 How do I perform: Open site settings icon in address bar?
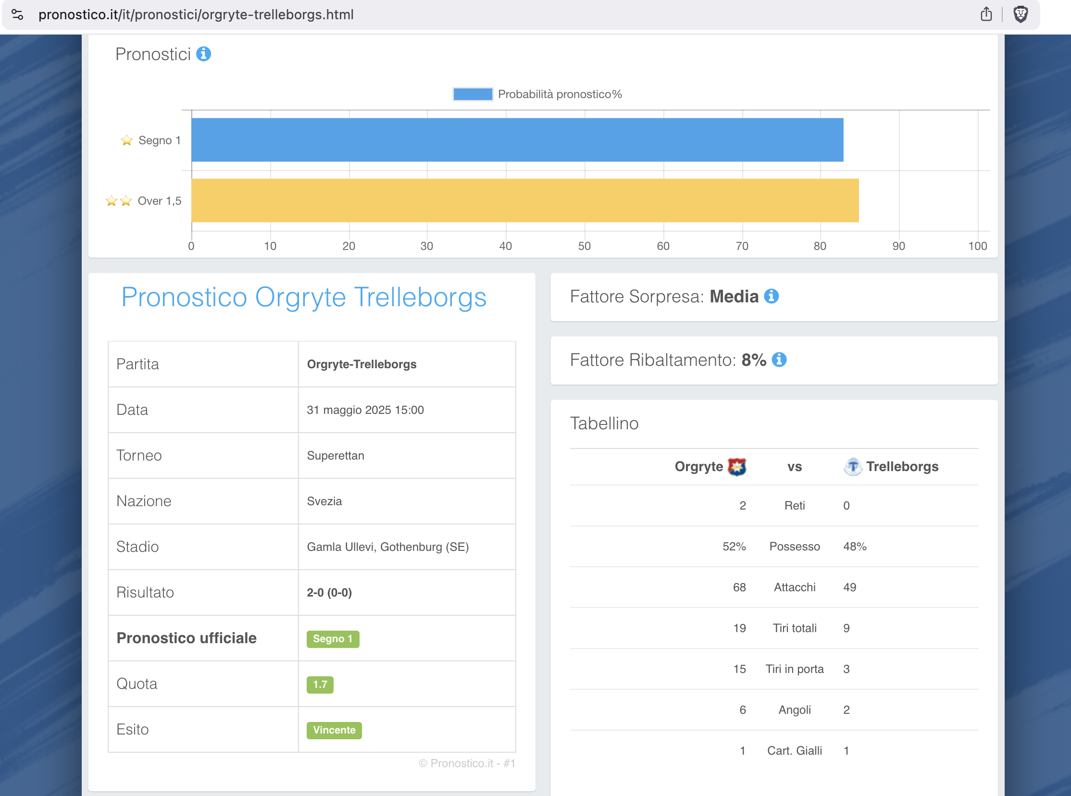pyautogui.click(x=17, y=14)
